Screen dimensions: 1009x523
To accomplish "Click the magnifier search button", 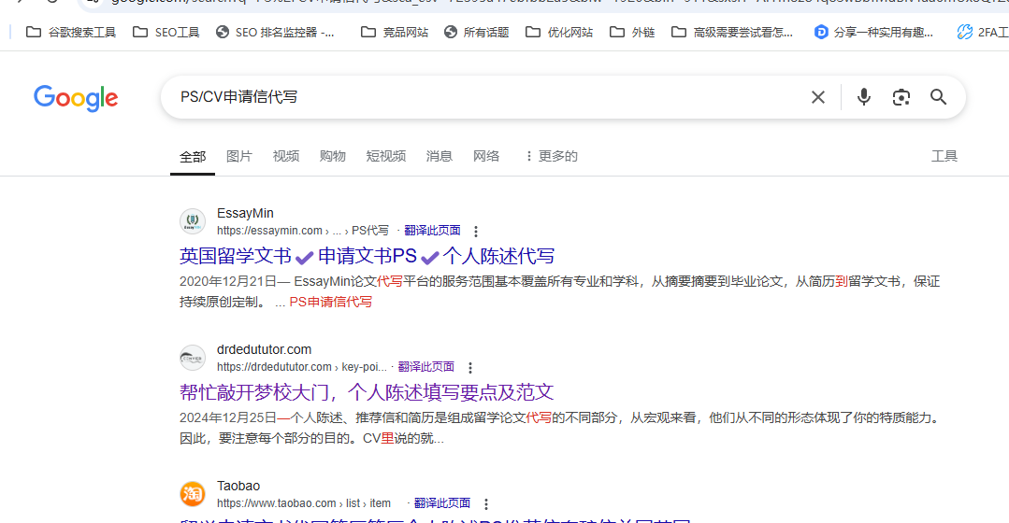I will (x=938, y=97).
